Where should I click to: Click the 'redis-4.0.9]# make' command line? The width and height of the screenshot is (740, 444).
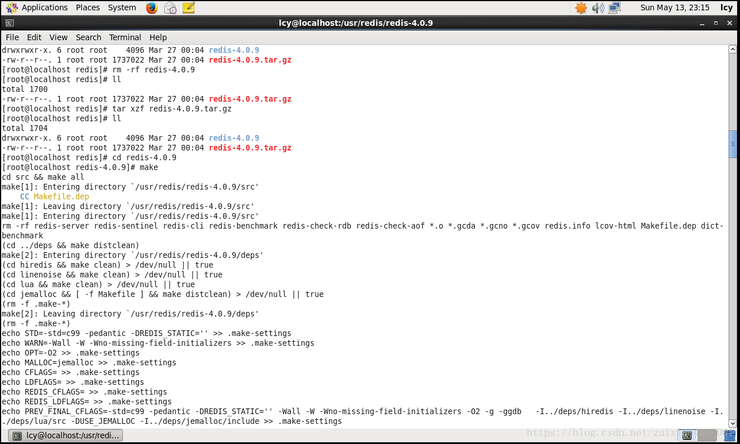80,167
